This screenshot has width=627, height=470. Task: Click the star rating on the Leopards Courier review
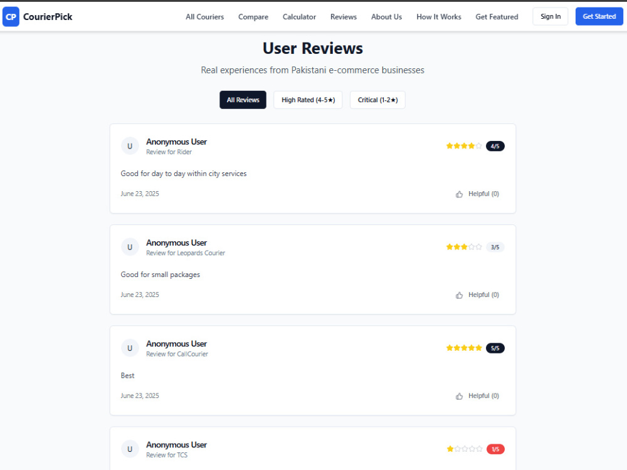[x=464, y=247]
